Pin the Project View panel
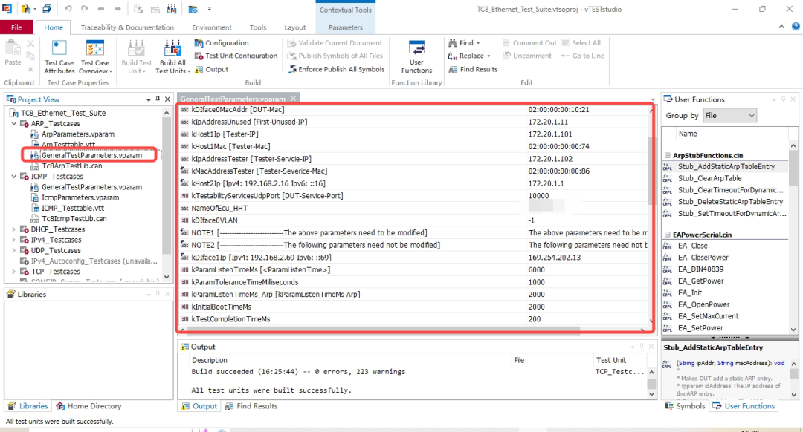Image resolution: width=803 pixels, height=432 pixels. pyautogui.click(x=158, y=99)
